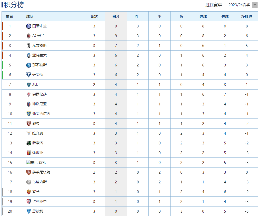Click the broken 蒙扎 logo image
This screenshot has height=217, width=260.
click(32, 162)
